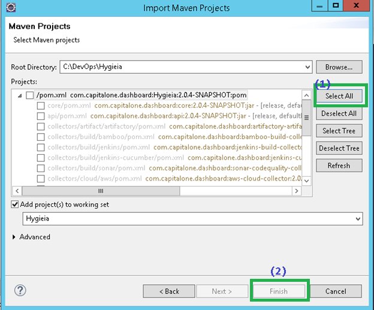374x310 pixels.
Task: Click the Deselect All button
Action: click(339, 113)
